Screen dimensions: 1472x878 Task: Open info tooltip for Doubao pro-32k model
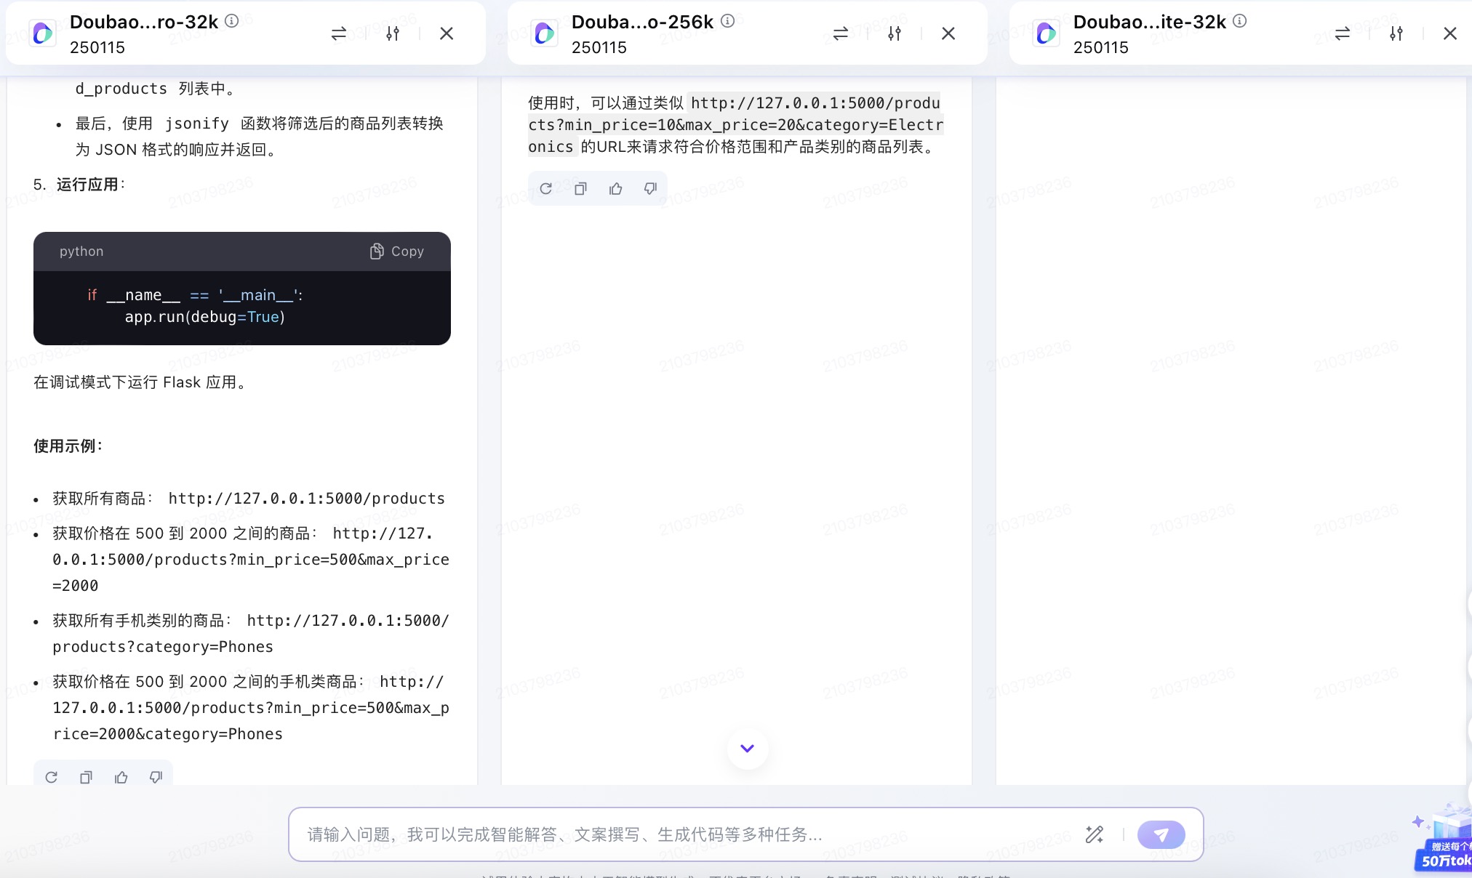pos(231,21)
